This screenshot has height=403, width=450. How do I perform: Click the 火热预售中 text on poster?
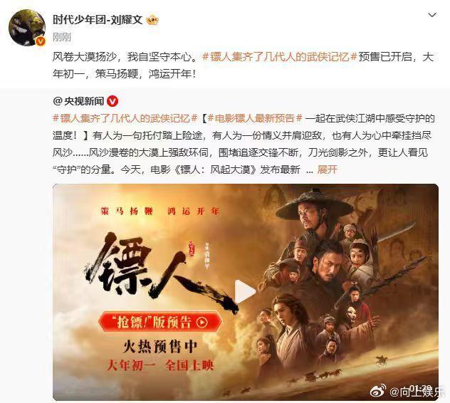(x=160, y=347)
